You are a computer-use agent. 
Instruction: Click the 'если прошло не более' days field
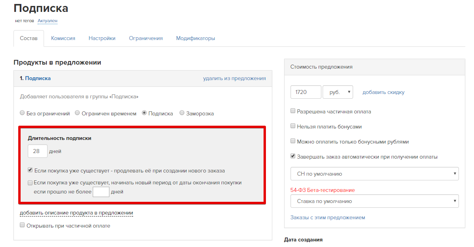click(101, 191)
